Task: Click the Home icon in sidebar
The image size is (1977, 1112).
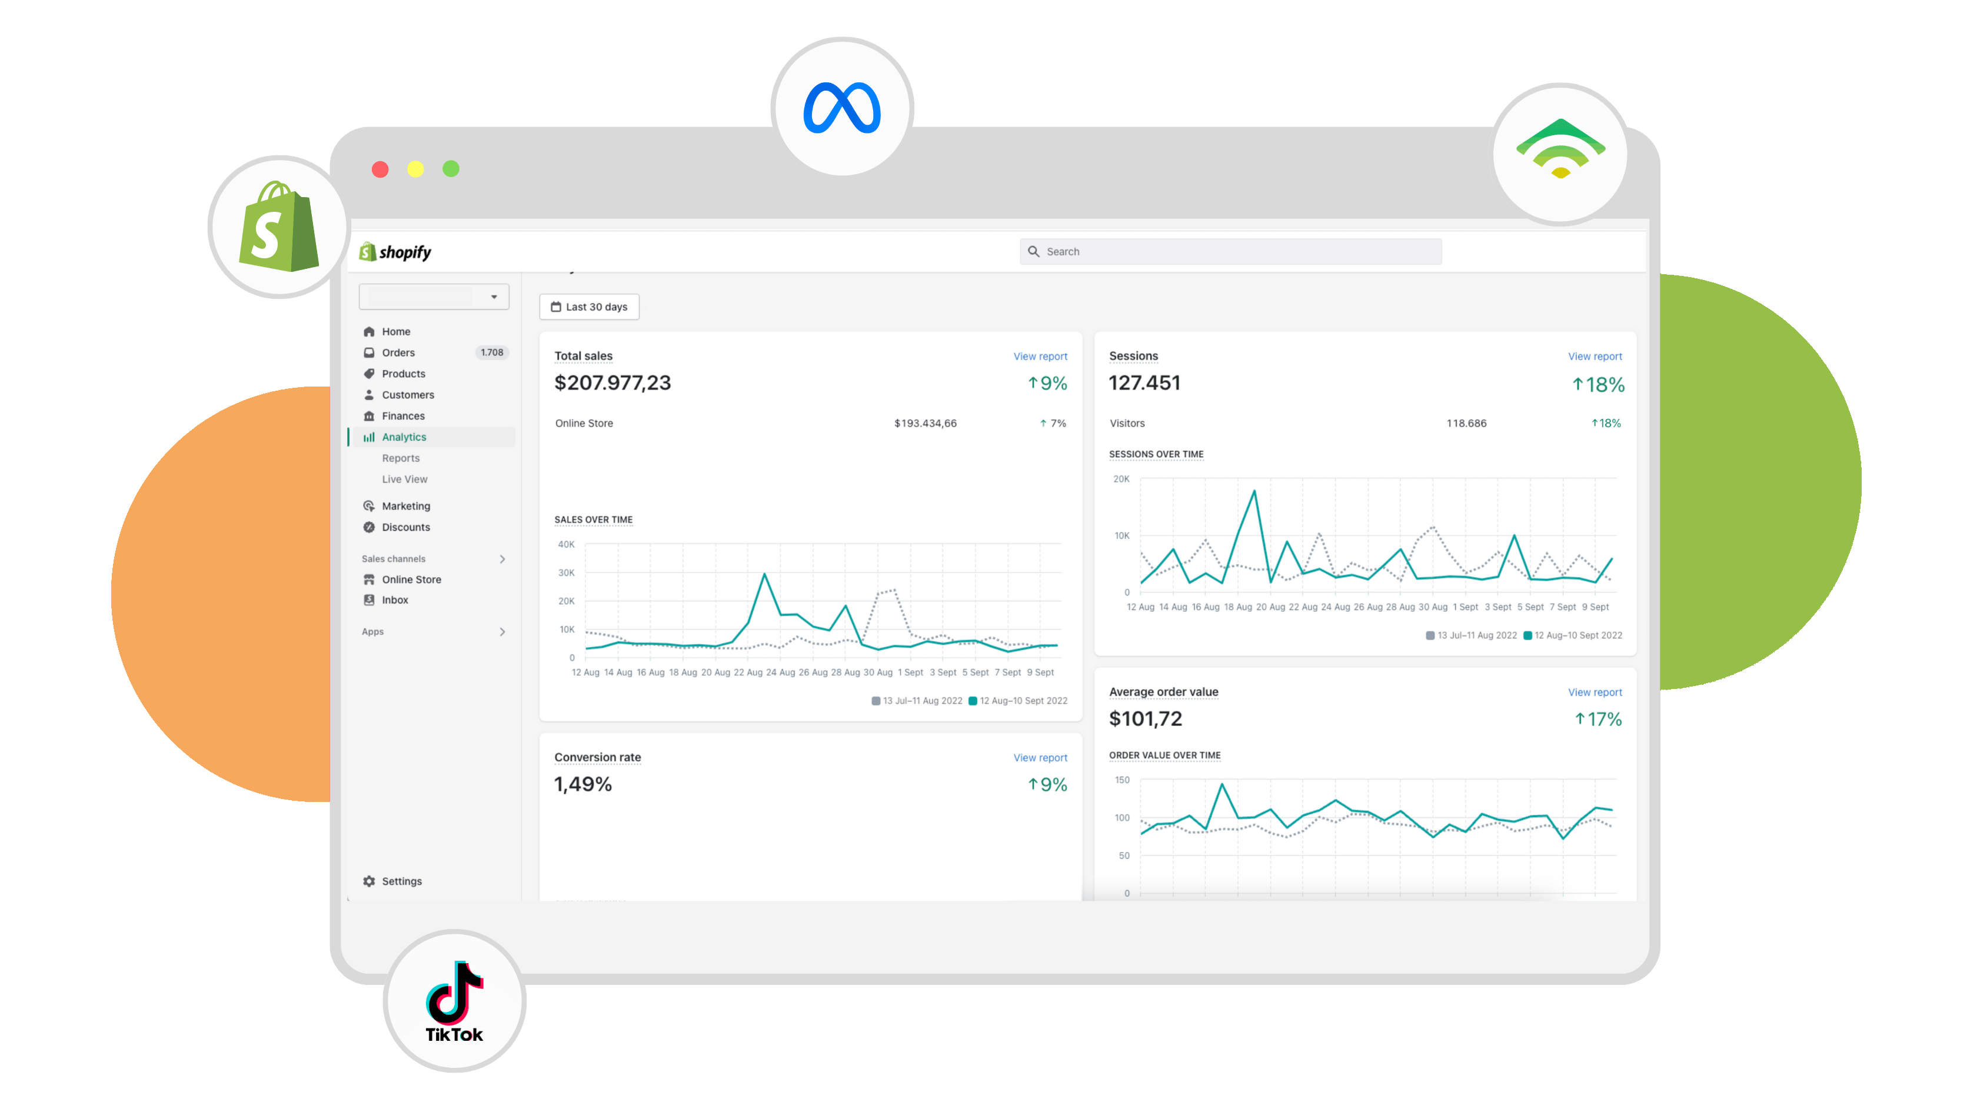Action: pos(368,331)
